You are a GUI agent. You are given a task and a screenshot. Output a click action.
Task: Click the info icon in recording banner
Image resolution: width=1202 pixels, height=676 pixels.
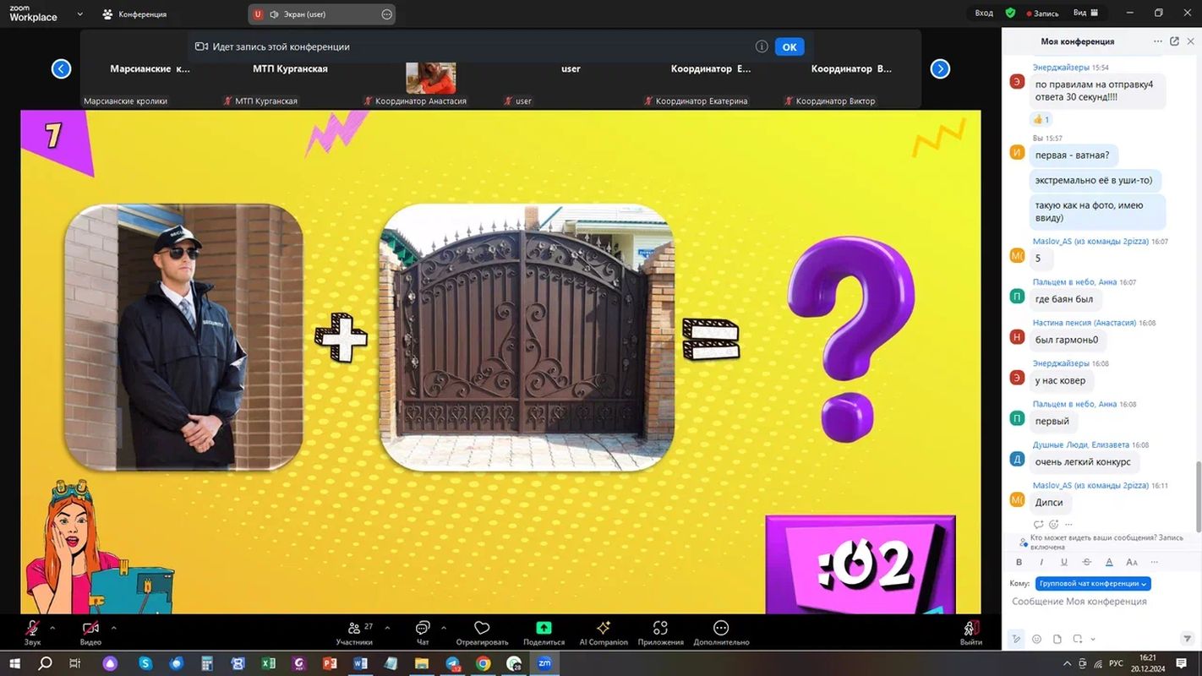click(762, 46)
